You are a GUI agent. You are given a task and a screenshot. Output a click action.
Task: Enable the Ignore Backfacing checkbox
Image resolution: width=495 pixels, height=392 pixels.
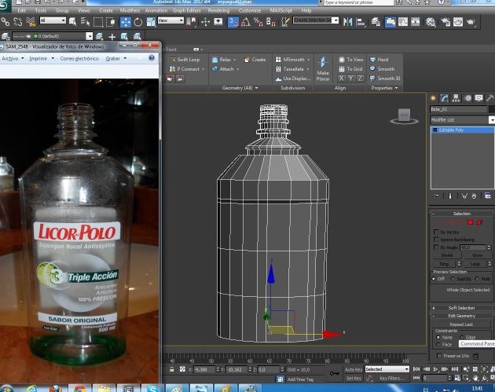(x=436, y=240)
